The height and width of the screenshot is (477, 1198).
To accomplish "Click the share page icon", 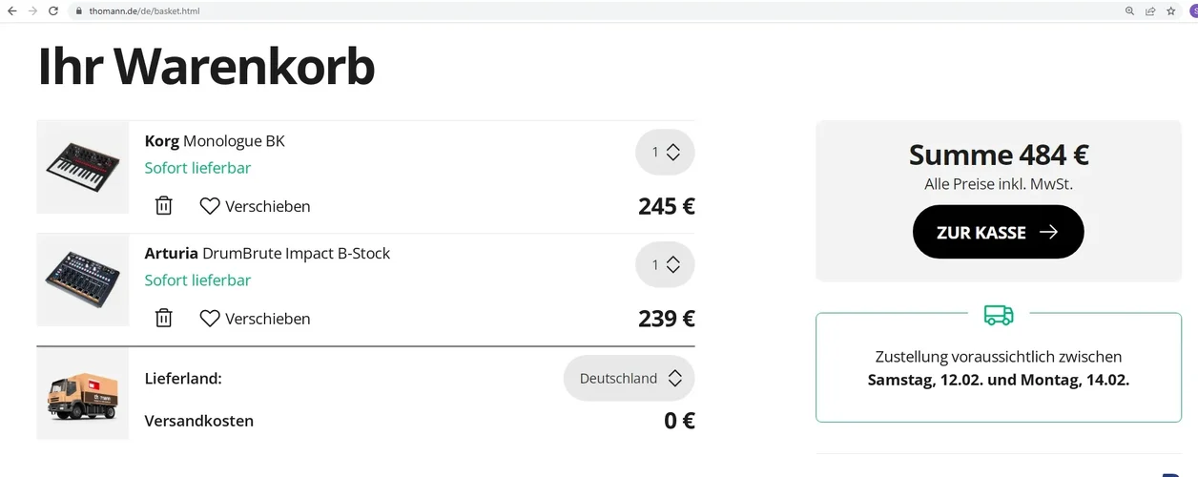I will 1150,10.
